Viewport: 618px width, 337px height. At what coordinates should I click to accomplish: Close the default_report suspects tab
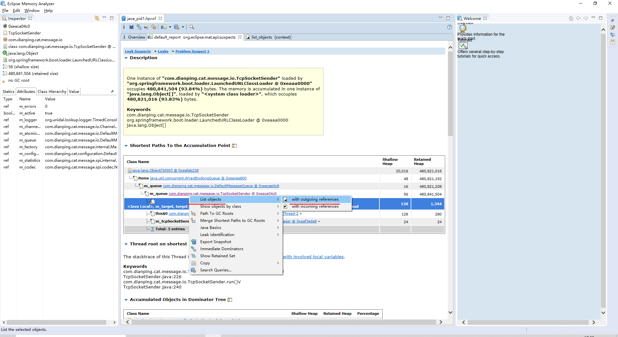[240, 37]
